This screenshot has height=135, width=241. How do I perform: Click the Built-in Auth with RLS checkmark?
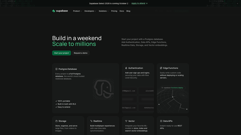[x=56, y=104]
